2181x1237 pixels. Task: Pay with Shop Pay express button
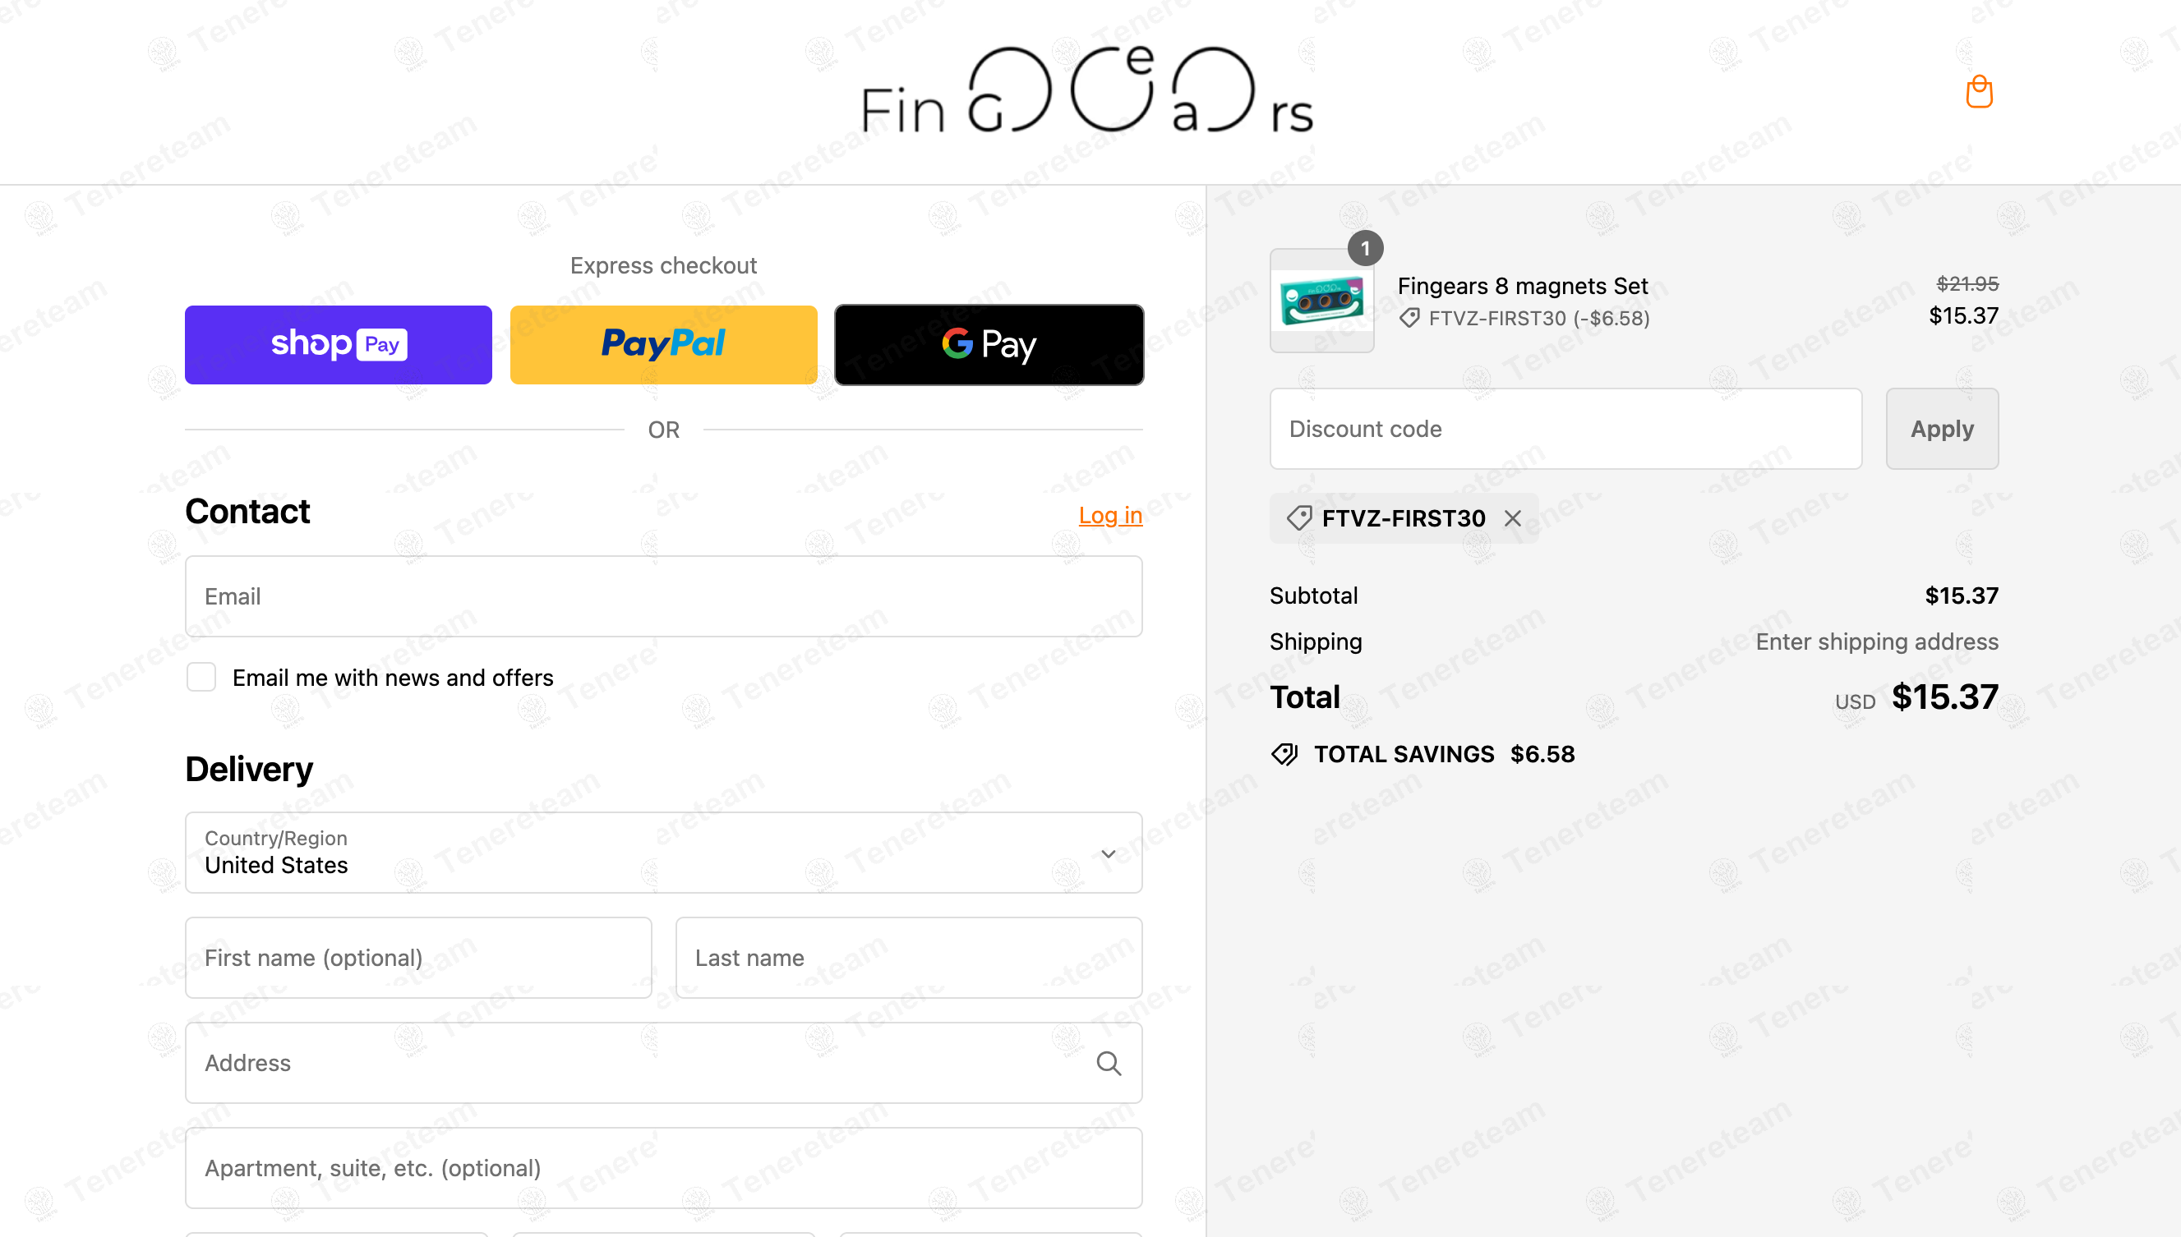click(339, 345)
